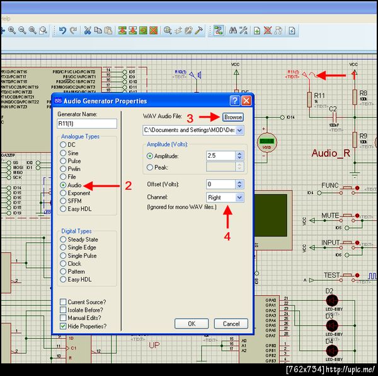The height and width of the screenshot is (376, 378).
Task: Click the Offset Volts field showing 0
Action: click(x=220, y=184)
